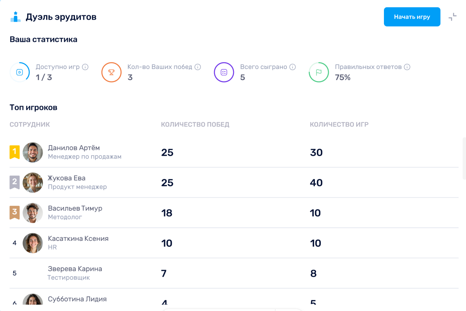Click the gold first place badge
This screenshot has width=466, height=311.
[x=15, y=152]
